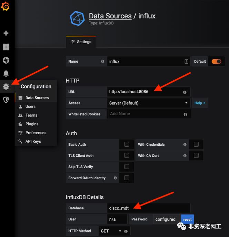Click the User field showing n/a
The width and height of the screenshot is (229, 237).
tap(117, 219)
